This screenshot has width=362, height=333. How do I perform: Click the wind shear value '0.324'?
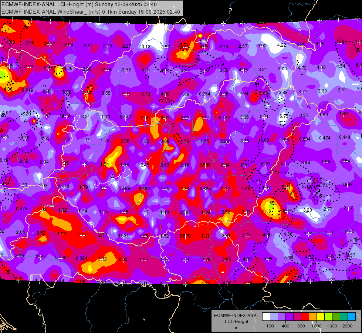pos(81,258)
